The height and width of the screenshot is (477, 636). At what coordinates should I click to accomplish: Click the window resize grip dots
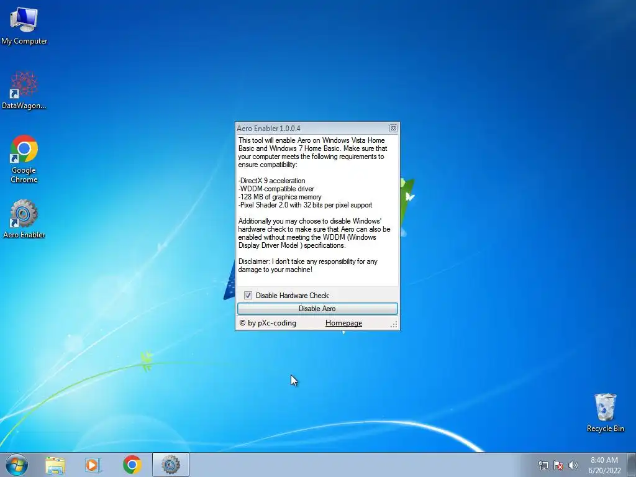pyautogui.click(x=394, y=324)
